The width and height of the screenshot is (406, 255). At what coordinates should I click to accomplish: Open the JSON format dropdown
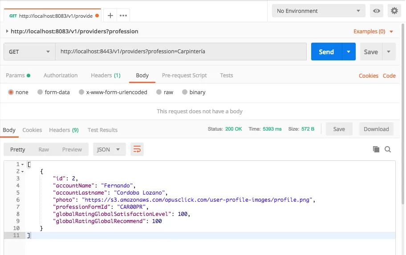pyautogui.click(x=109, y=149)
